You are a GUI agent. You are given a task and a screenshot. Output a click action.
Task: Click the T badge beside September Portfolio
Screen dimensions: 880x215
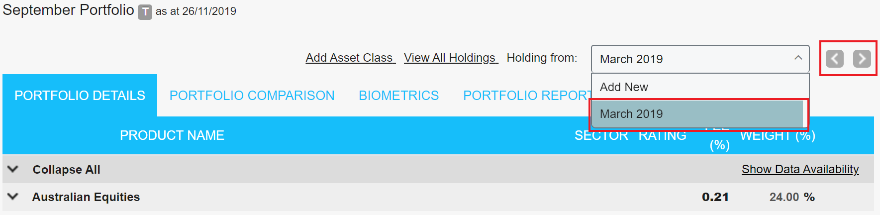tap(145, 11)
